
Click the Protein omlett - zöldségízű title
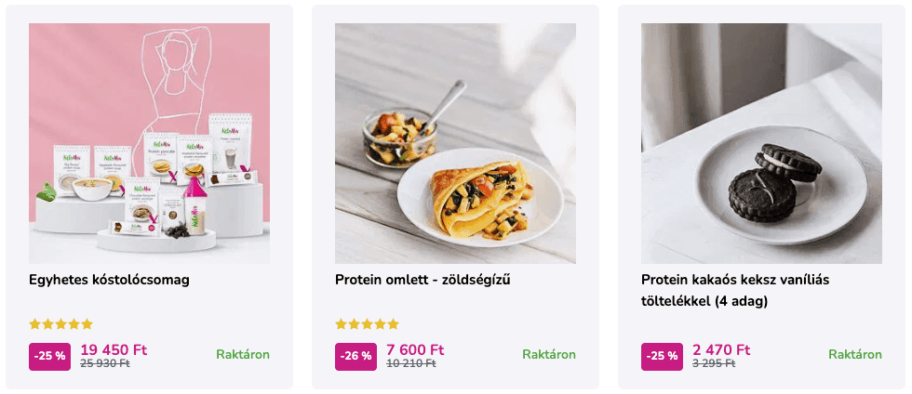[422, 280]
